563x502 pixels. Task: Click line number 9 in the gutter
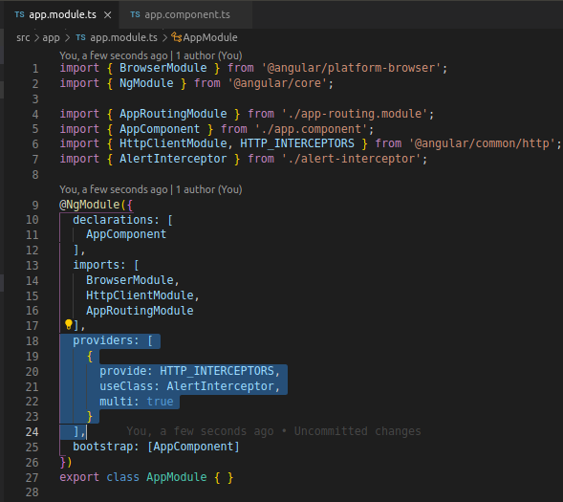tap(35, 205)
